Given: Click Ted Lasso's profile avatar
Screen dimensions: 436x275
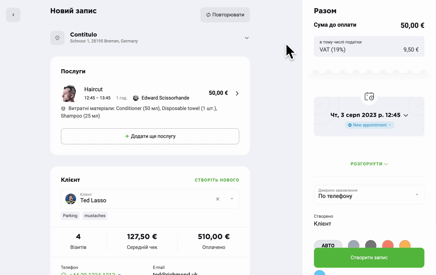Looking at the screenshot, I should coord(71,199).
